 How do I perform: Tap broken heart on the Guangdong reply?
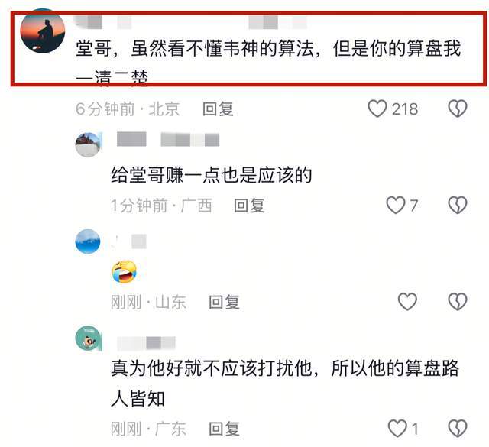(x=458, y=429)
